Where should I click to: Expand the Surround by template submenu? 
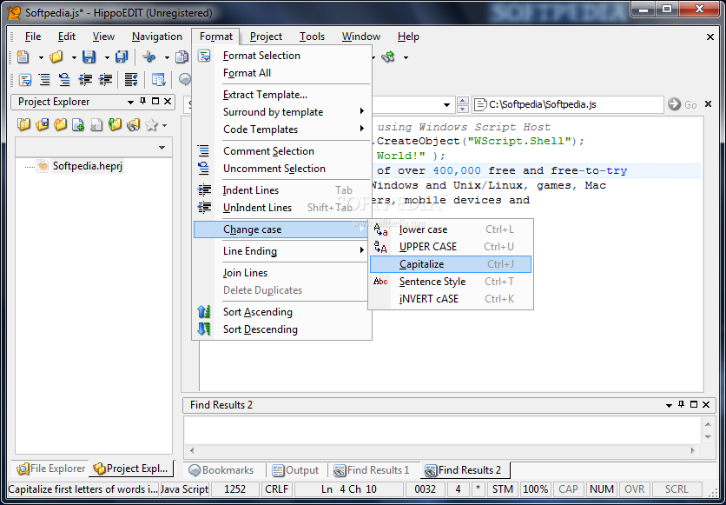282,112
